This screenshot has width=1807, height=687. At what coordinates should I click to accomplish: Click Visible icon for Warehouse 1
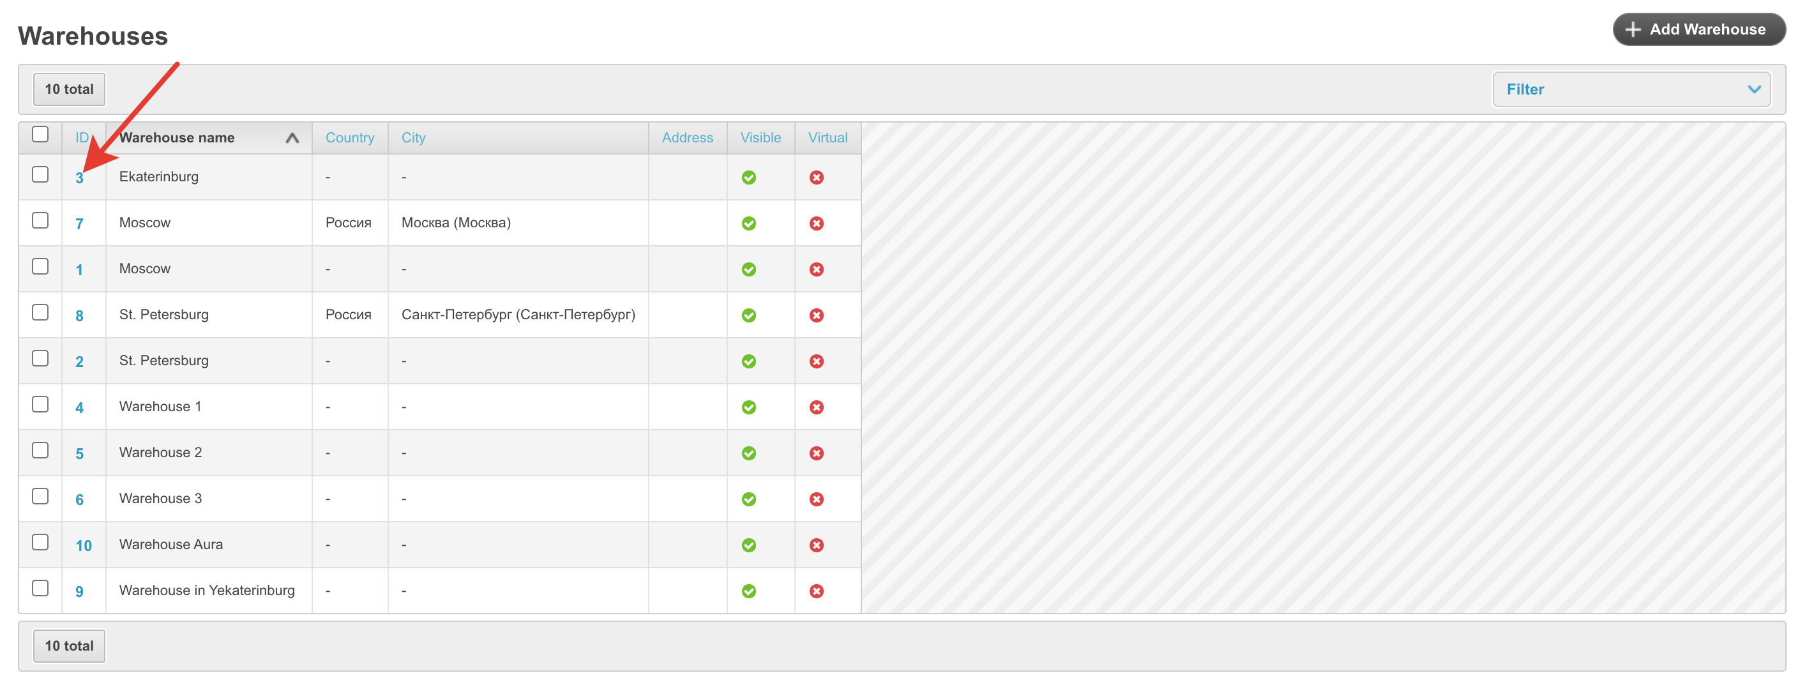pos(748,407)
